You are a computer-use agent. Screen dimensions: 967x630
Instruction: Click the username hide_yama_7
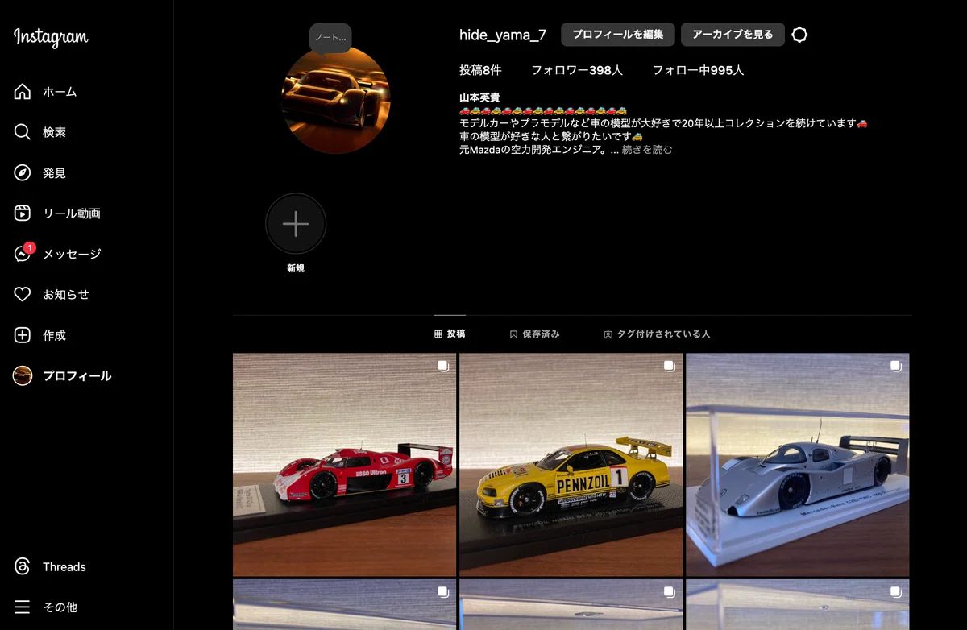503,35
